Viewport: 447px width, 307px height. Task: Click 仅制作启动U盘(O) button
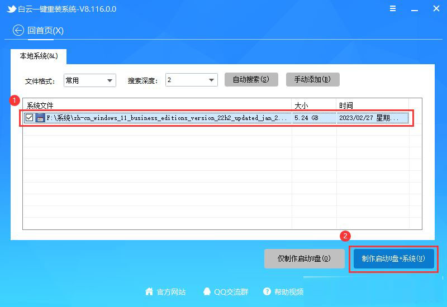click(x=304, y=258)
